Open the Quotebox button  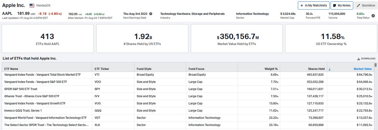(366, 5)
